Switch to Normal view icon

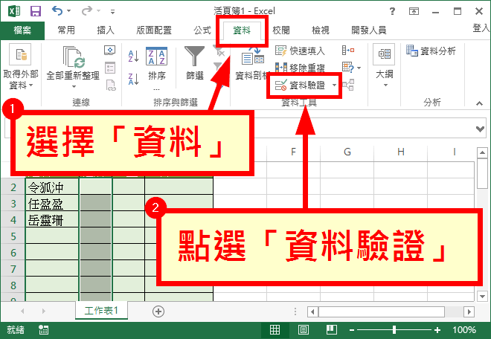pyautogui.click(x=275, y=329)
